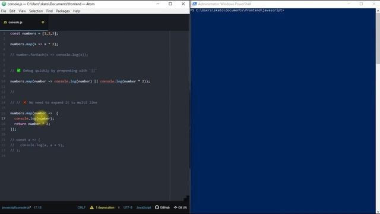Click the console.js file path in status bar
Screen dimensions: 380x214
pos(16,207)
